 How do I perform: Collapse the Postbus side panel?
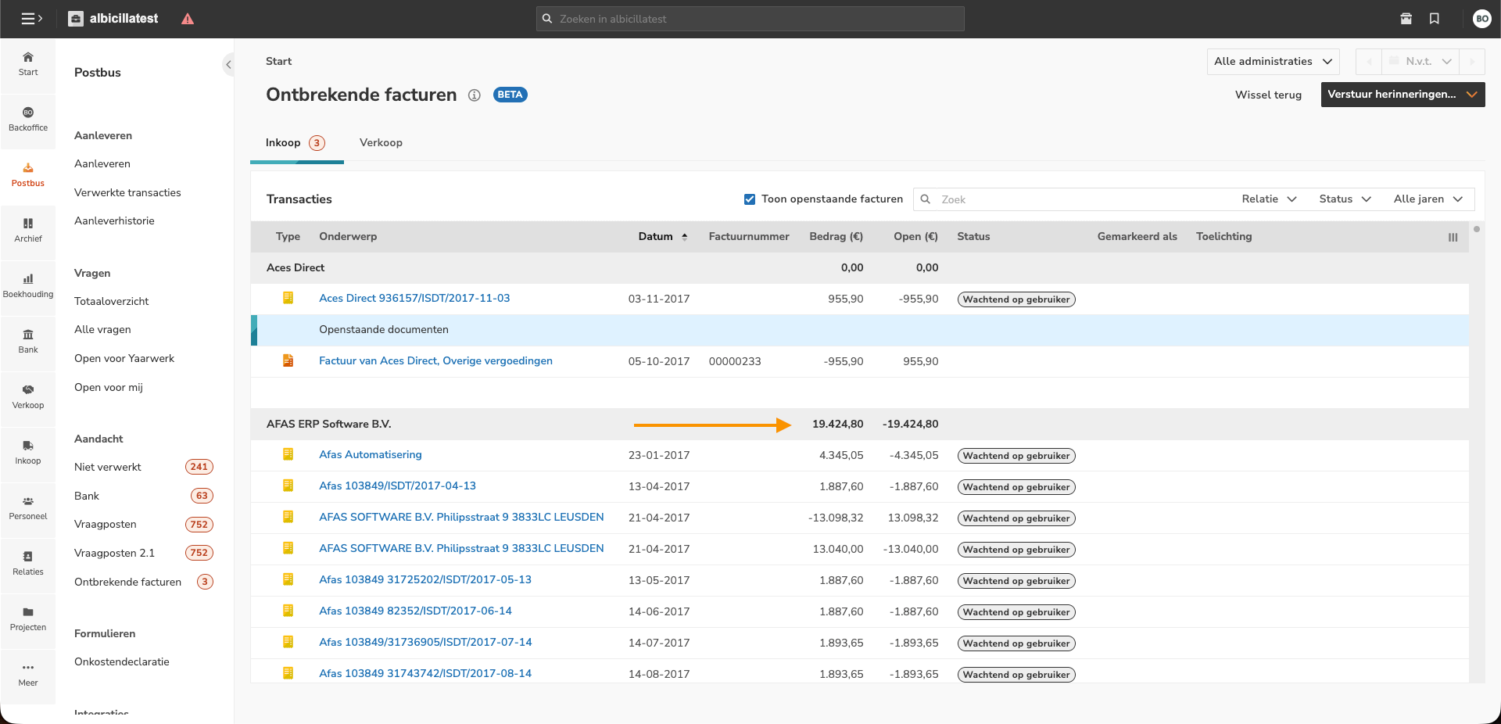pyautogui.click(x=228, y=65)
